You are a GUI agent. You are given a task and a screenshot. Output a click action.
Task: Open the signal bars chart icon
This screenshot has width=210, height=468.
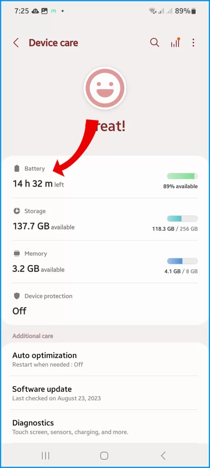click(175, 43)
